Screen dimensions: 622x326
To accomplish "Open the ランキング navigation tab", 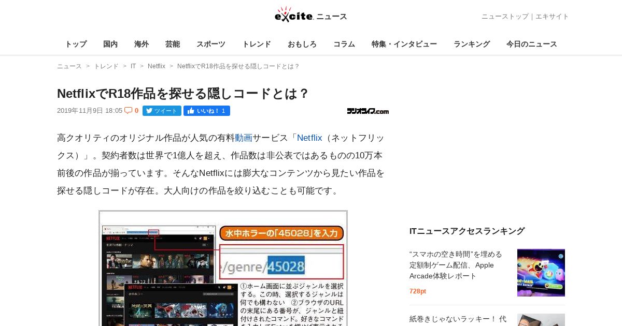I will (x=472, y=44).
